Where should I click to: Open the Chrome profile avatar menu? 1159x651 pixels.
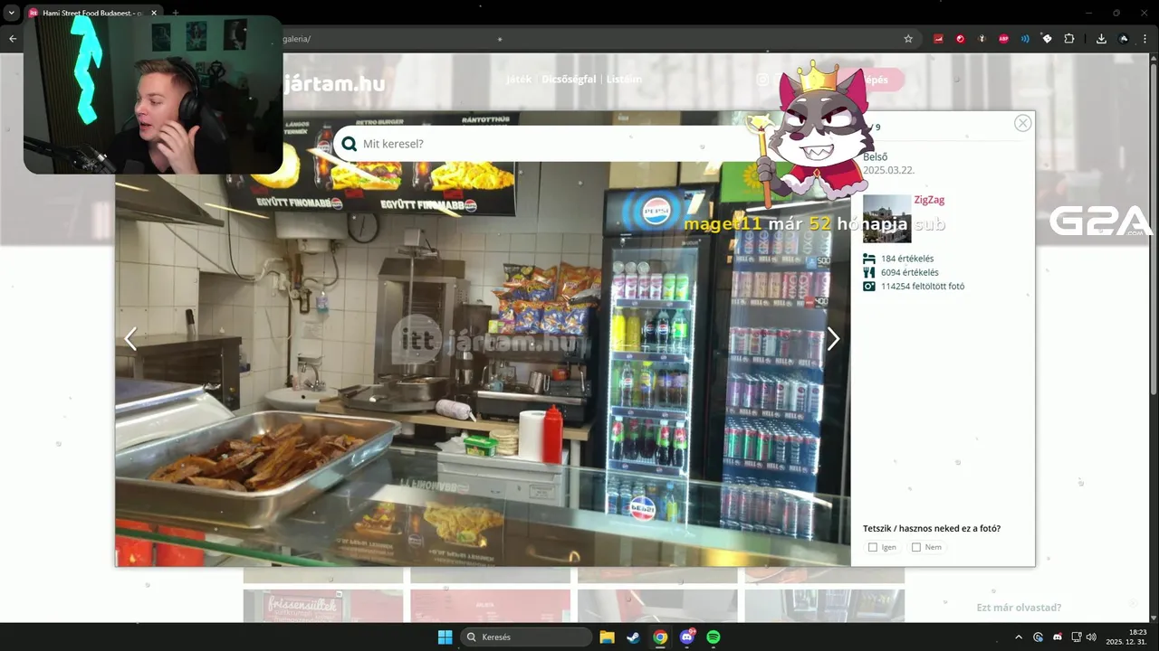(1124, 39)
